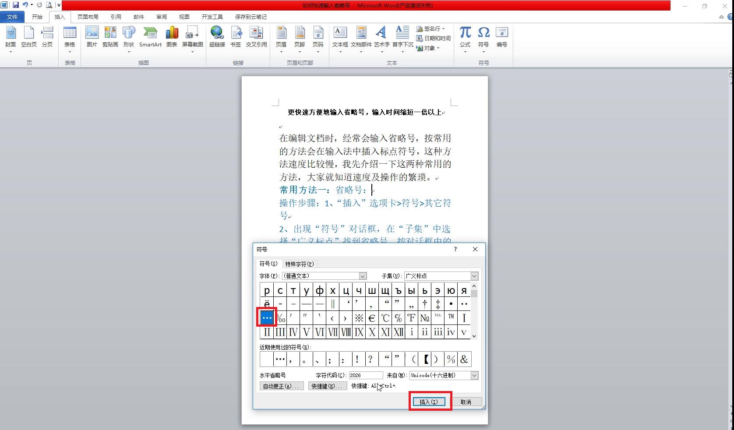This screenshot has width=734, height=430.
Task: Click the 快捷键 shortcut key button
Action: click(x=328, y=386)
